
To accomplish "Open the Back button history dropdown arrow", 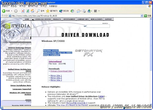I will click(12, 11).
